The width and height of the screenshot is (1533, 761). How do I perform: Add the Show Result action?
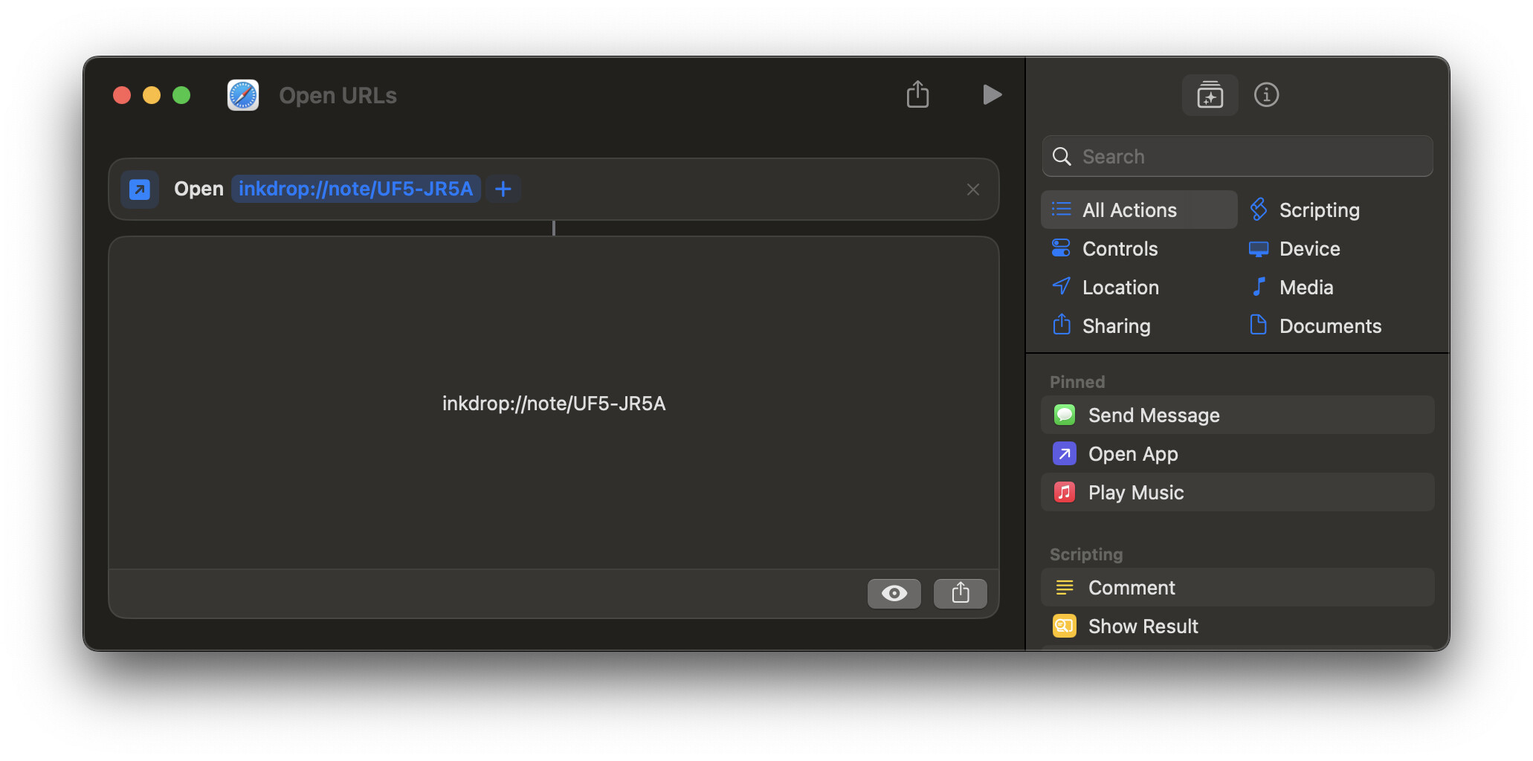[1237, 626]
